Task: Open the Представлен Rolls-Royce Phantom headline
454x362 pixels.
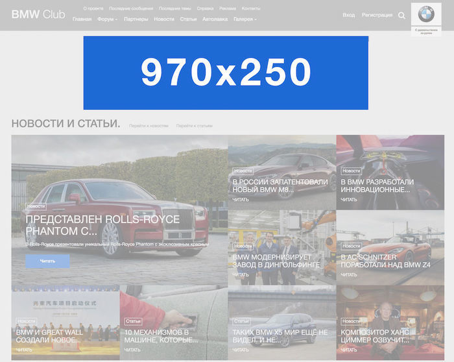Action: coord(102,225)
